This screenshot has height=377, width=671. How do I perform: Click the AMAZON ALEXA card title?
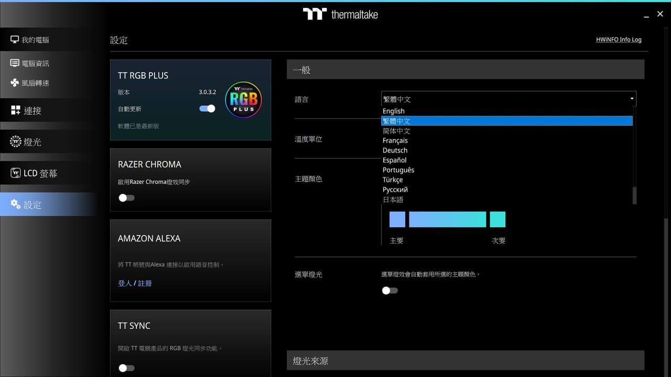pyautogui.click(x=149, y=238)
